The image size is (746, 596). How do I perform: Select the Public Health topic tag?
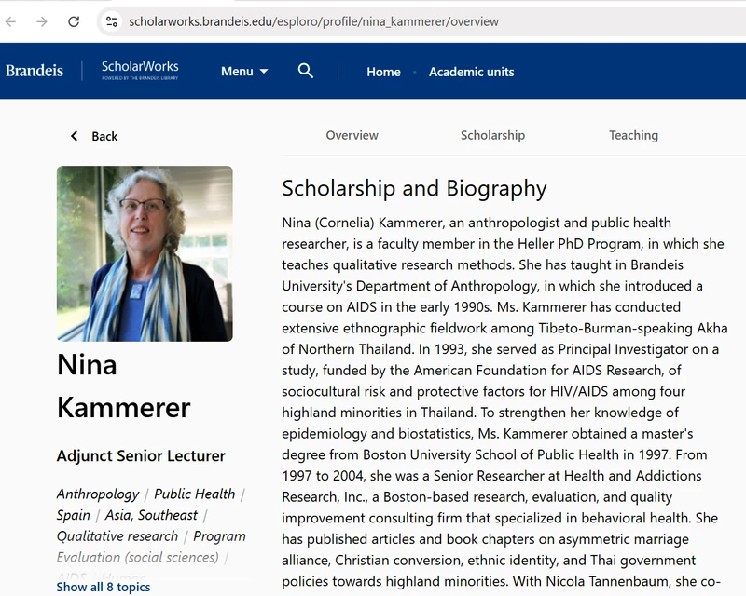click(x=195, y=494)
